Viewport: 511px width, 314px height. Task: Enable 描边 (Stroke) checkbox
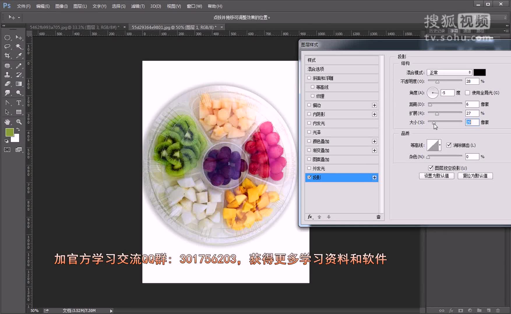click(309, 105)
